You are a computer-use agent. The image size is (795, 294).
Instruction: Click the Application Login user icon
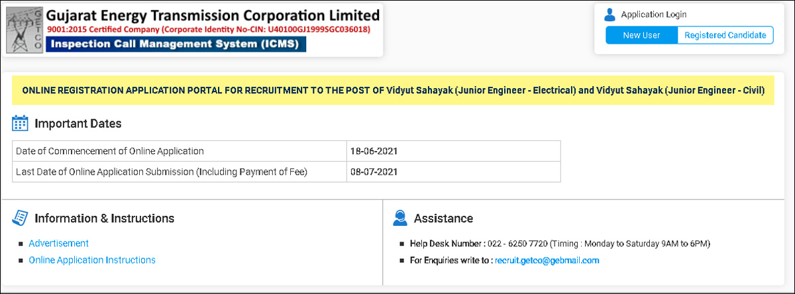[x=610, y=15]
